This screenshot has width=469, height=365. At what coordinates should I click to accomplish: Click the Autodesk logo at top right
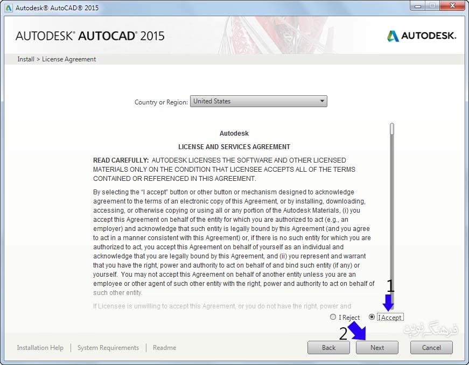coord(422,36)
